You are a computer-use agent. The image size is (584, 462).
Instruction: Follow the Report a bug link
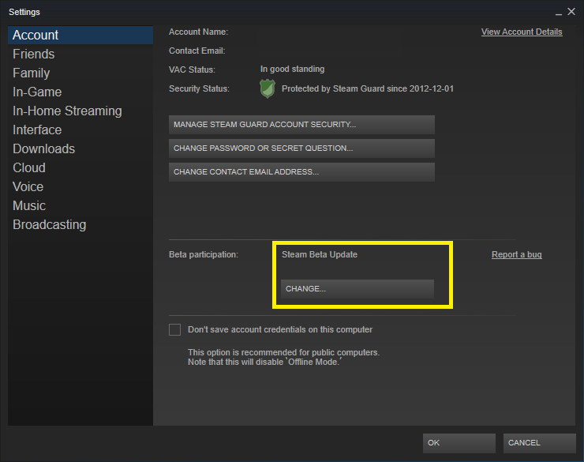(517, 254)
